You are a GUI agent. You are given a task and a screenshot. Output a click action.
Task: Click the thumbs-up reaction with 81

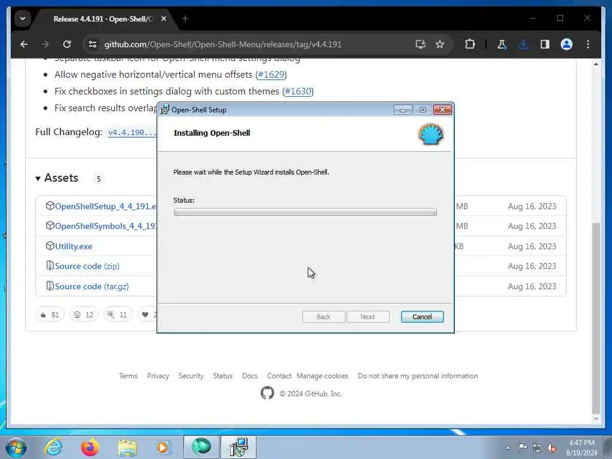(50, 314)
